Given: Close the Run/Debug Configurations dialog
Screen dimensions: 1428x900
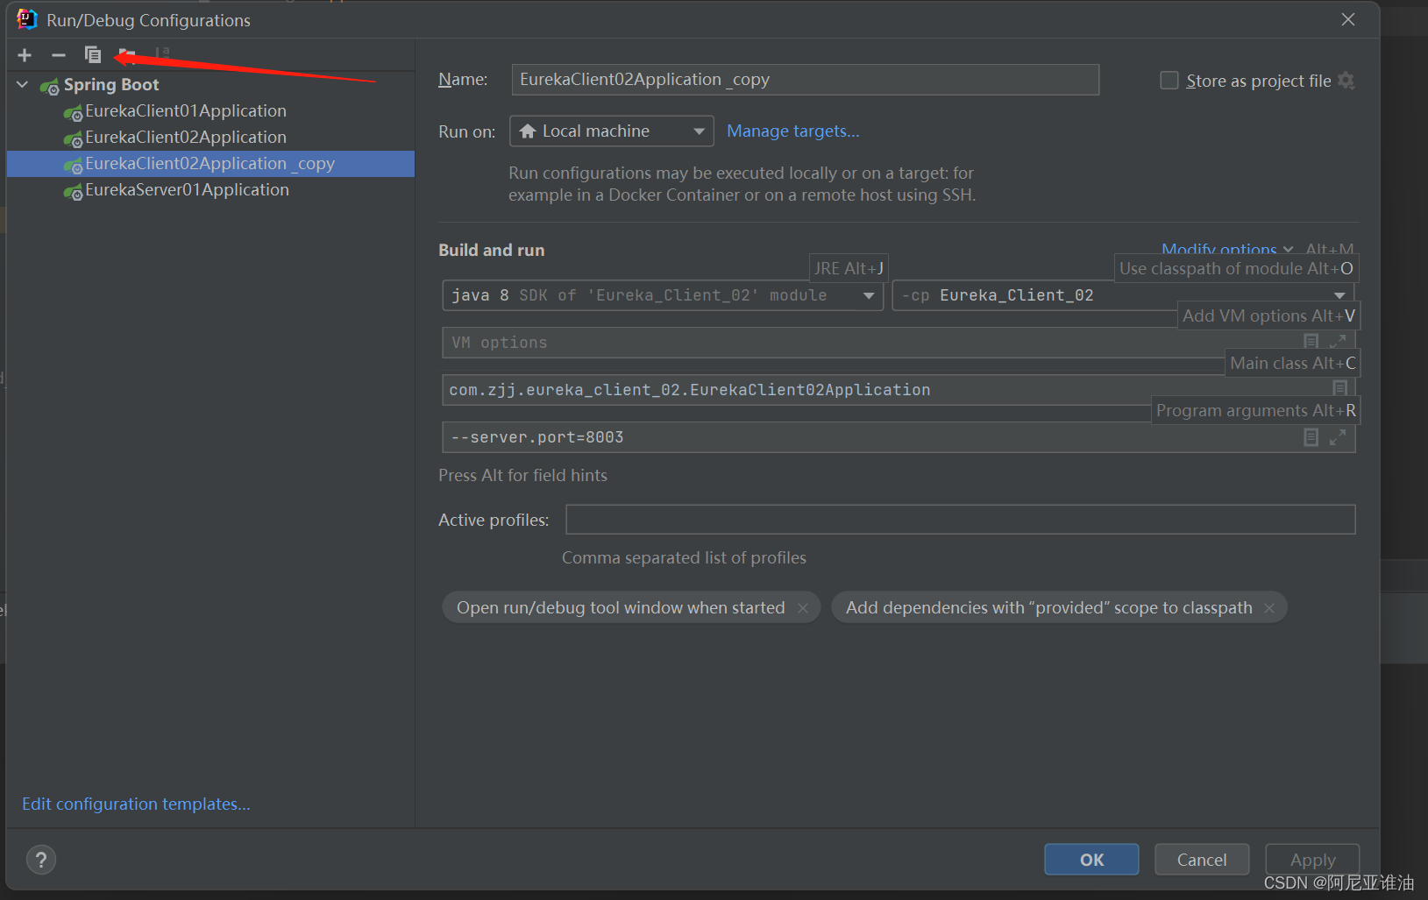Looking at the screenshot, I should [x=1348, y=19].
